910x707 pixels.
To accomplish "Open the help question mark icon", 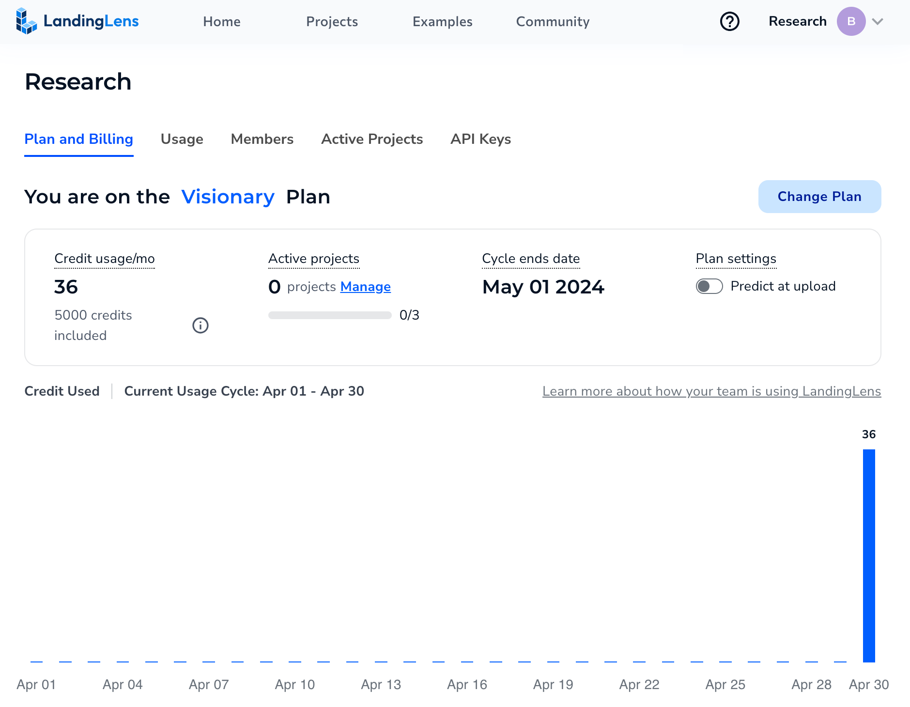I will (729, 21).
